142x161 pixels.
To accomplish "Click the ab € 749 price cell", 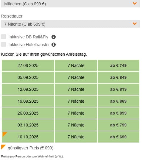I will pos(118,65).
